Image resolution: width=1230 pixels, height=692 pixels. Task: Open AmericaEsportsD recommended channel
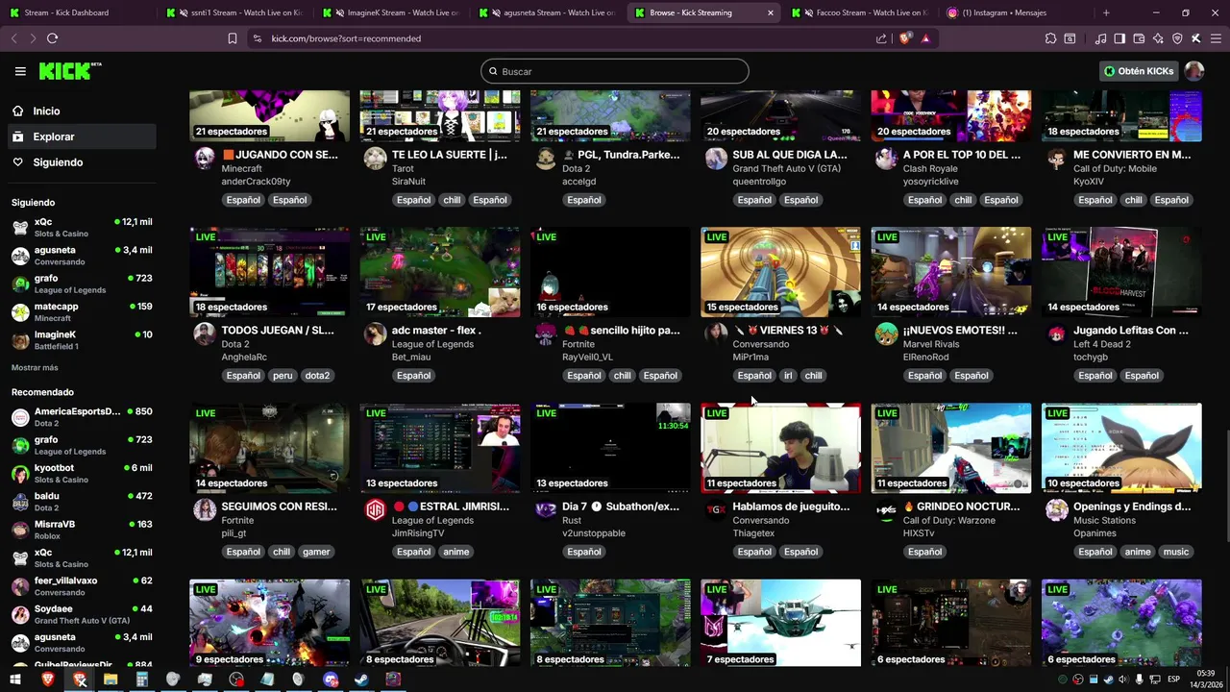pyautogui.click(x=82, y=416)
